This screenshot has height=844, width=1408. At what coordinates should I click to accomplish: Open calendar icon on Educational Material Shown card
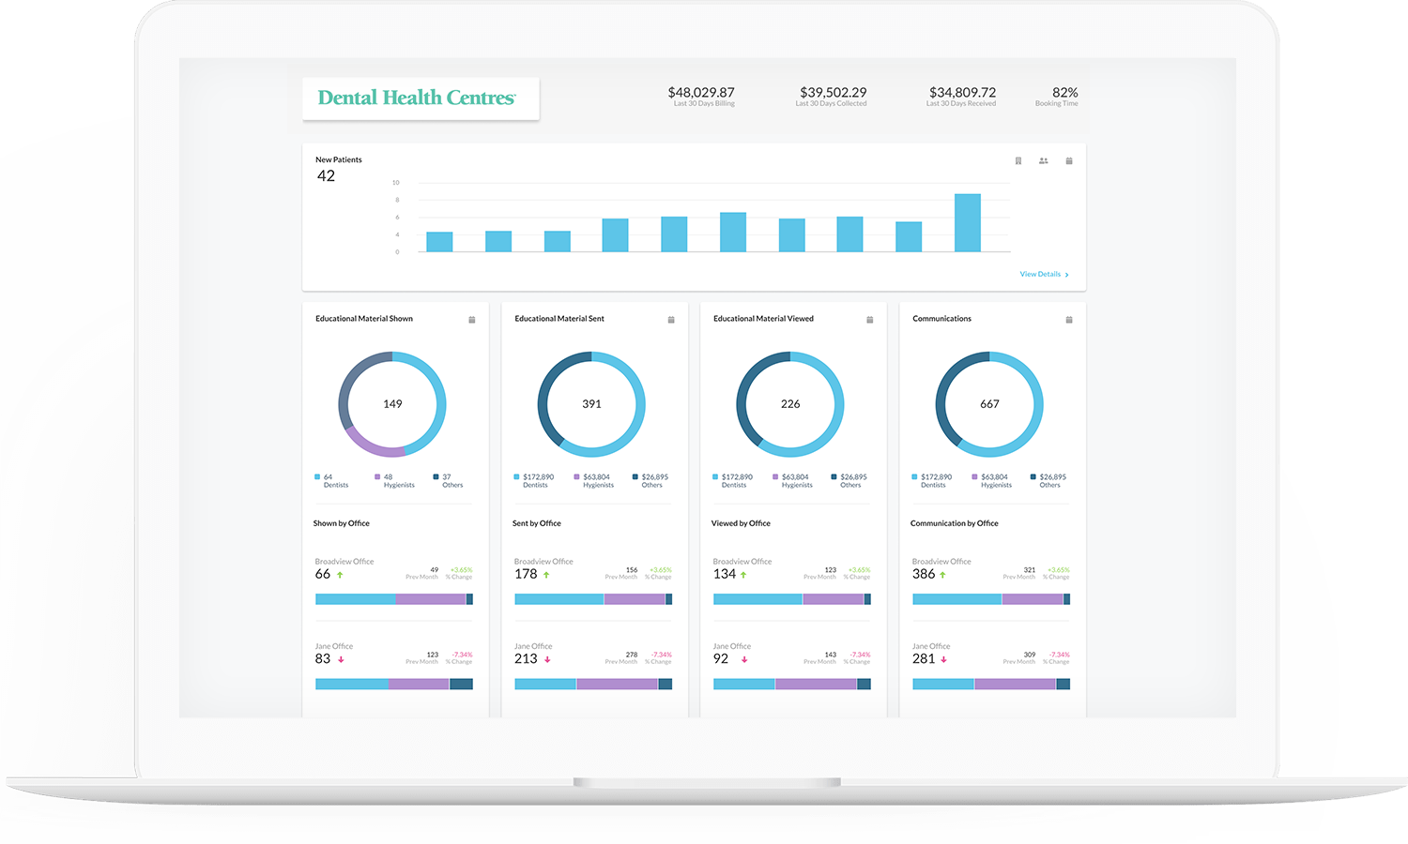tap(472, 320)
